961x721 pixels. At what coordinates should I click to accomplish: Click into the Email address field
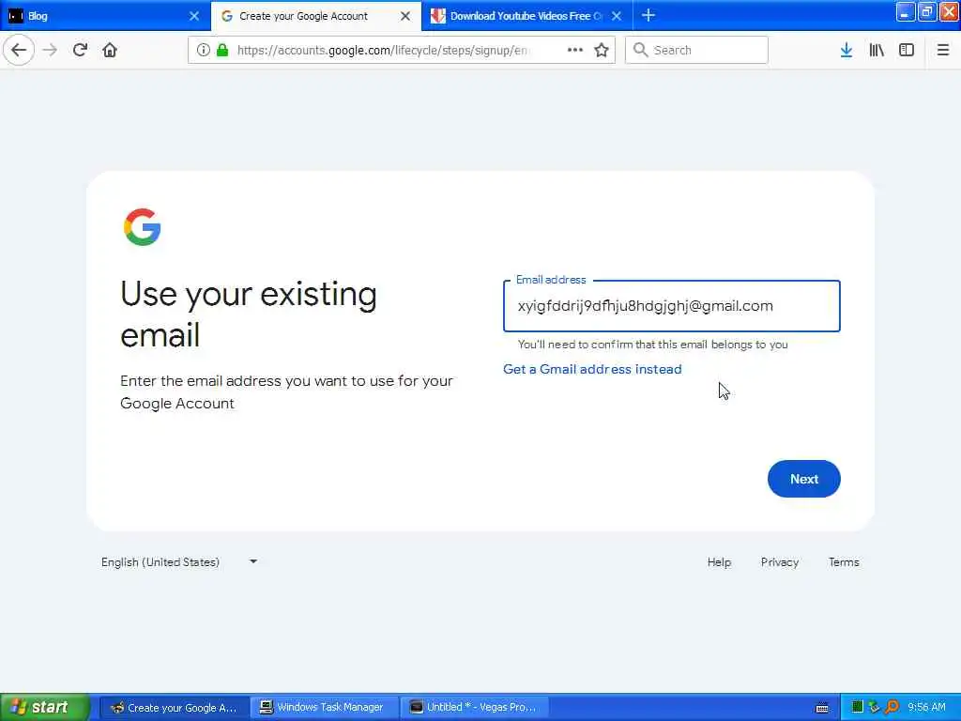click(x=671, y=306)
